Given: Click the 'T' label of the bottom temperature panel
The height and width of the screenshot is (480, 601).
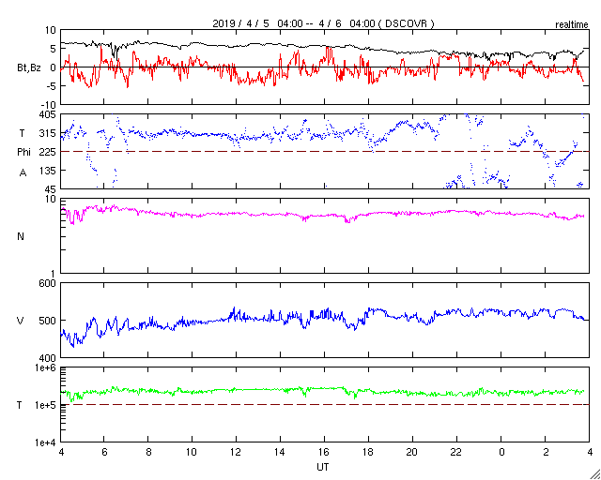Looking at the screenshot, I should 20,405.
